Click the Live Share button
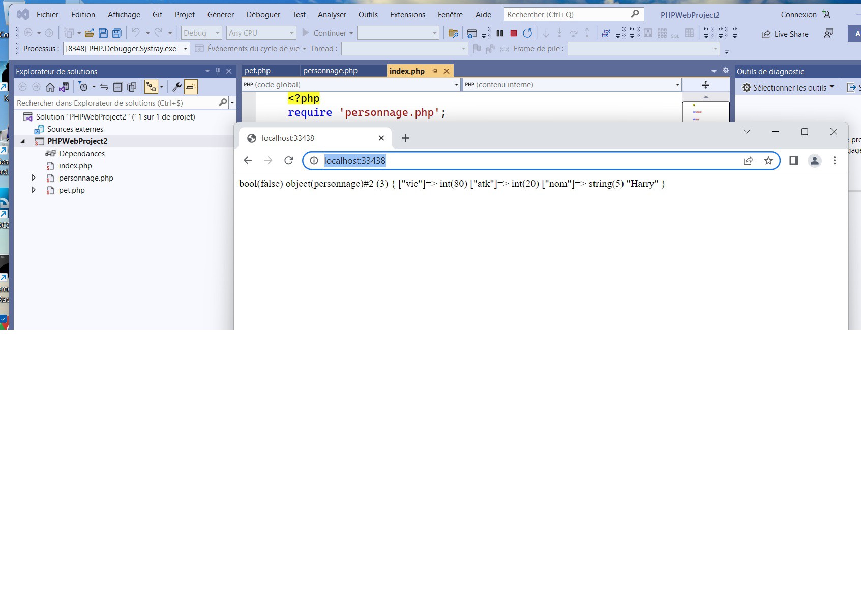 point(785,34)
